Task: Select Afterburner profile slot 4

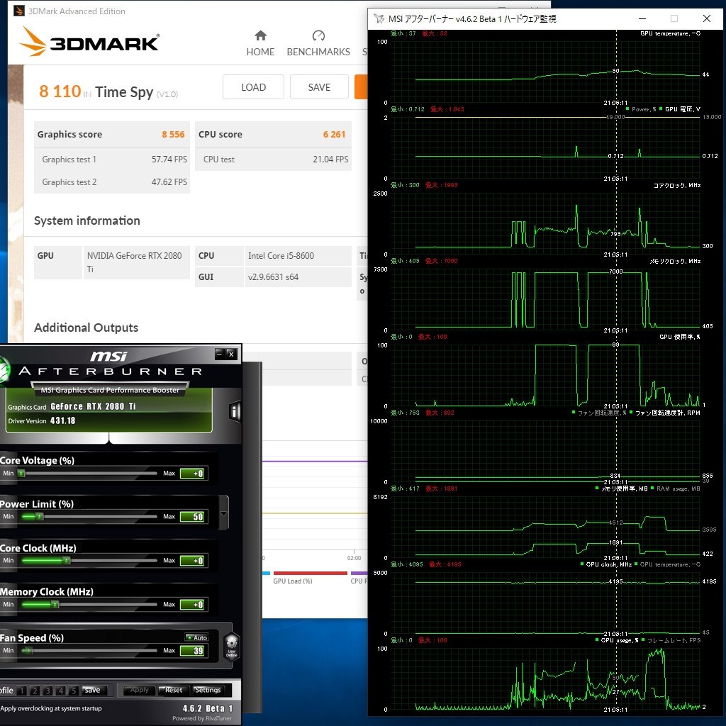Action: pyautogui.click(x=61, y=691)
